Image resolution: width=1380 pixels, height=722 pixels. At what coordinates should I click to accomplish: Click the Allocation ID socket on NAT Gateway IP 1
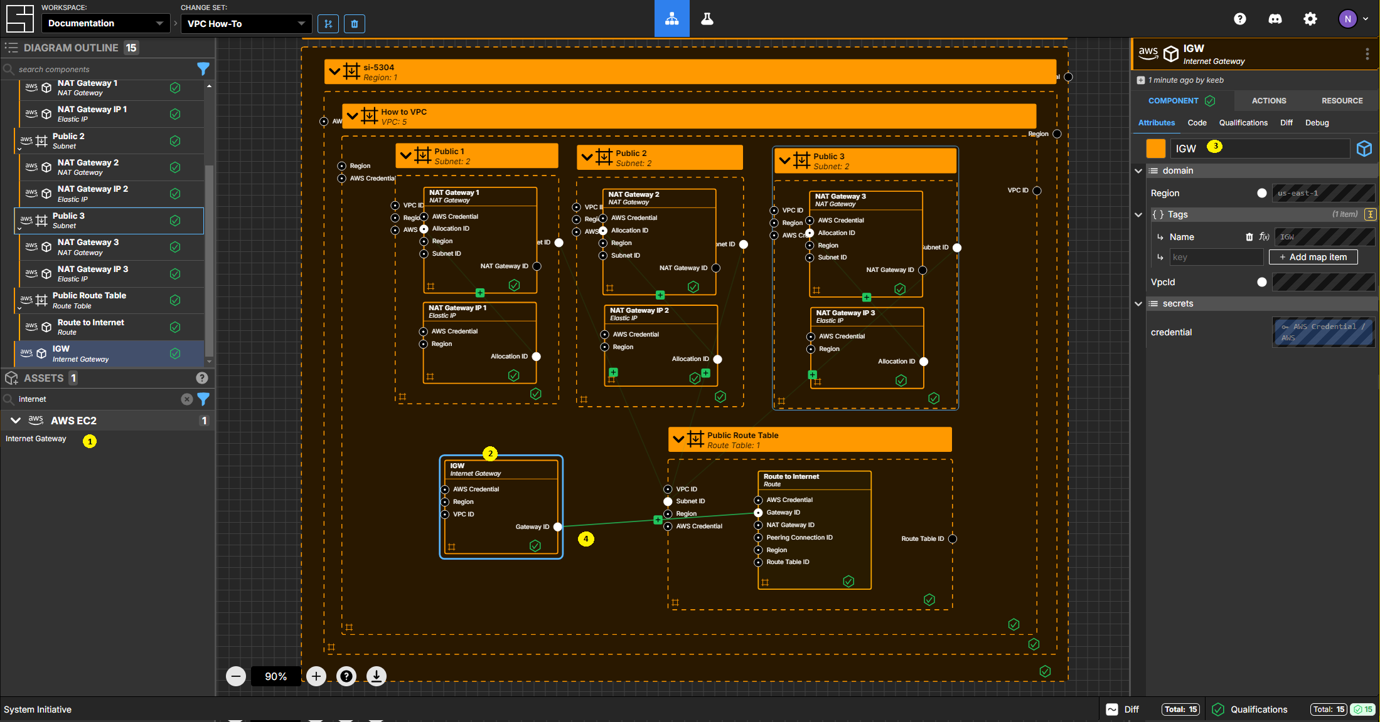[x=537, y=357]
